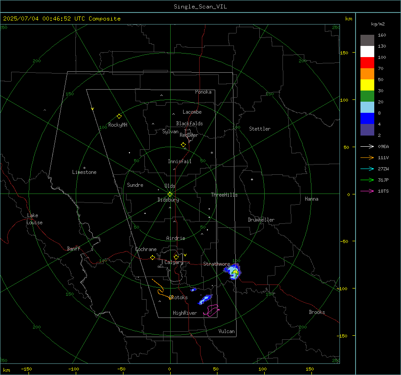401x375 pixels.
Task: Click the Airdrie town label
Action: pyautogui.click(x=176, y=238)
